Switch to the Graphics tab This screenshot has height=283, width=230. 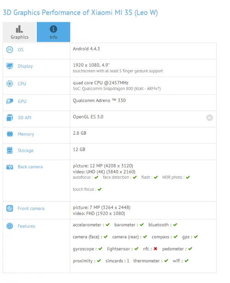pyautogui.click(x=20, y=32)
